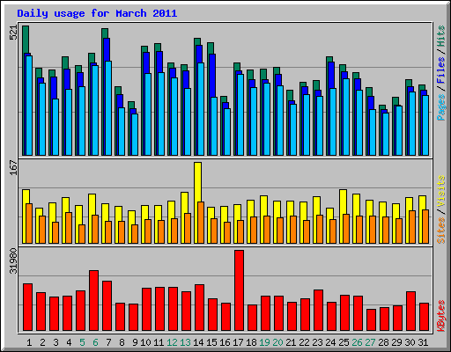Click the tallest yellow visits bar on day 14

coord(197,182)
